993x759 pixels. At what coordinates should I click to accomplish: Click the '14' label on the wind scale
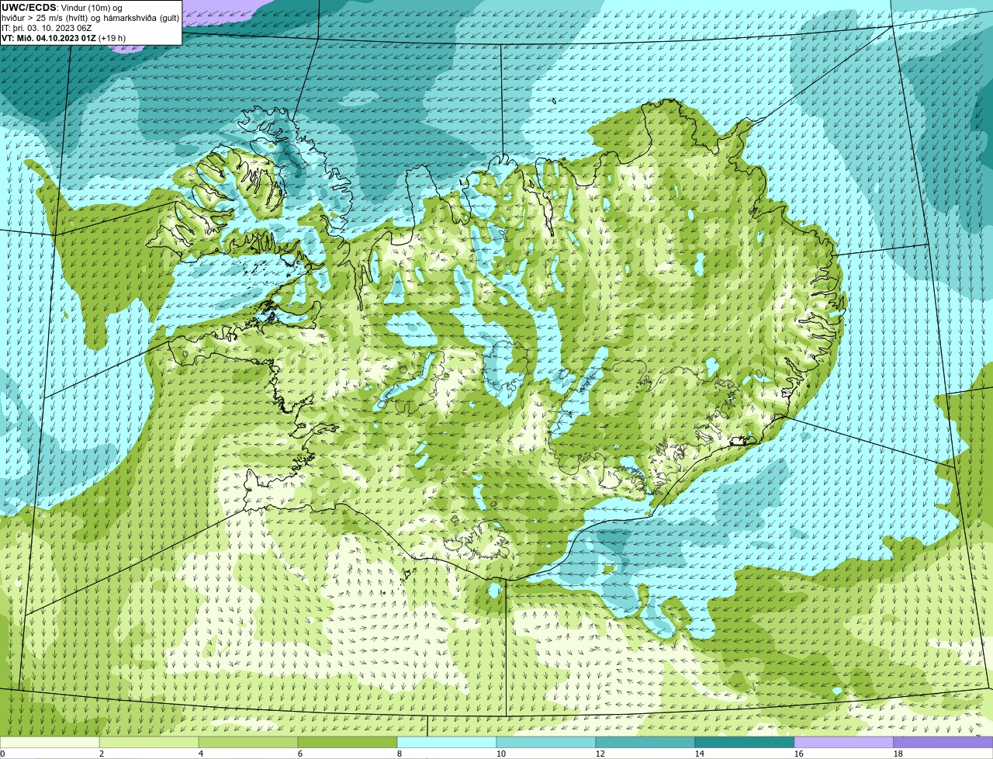pyautogui.click(x=700, y=754)
